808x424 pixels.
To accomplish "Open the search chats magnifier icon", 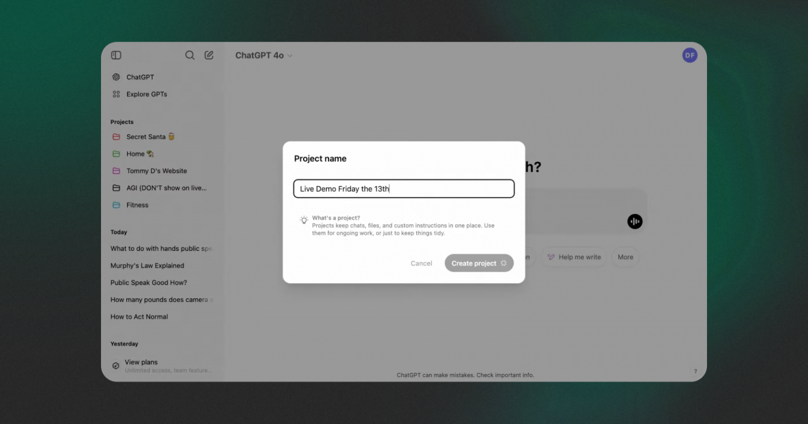I will pos(190,55).
